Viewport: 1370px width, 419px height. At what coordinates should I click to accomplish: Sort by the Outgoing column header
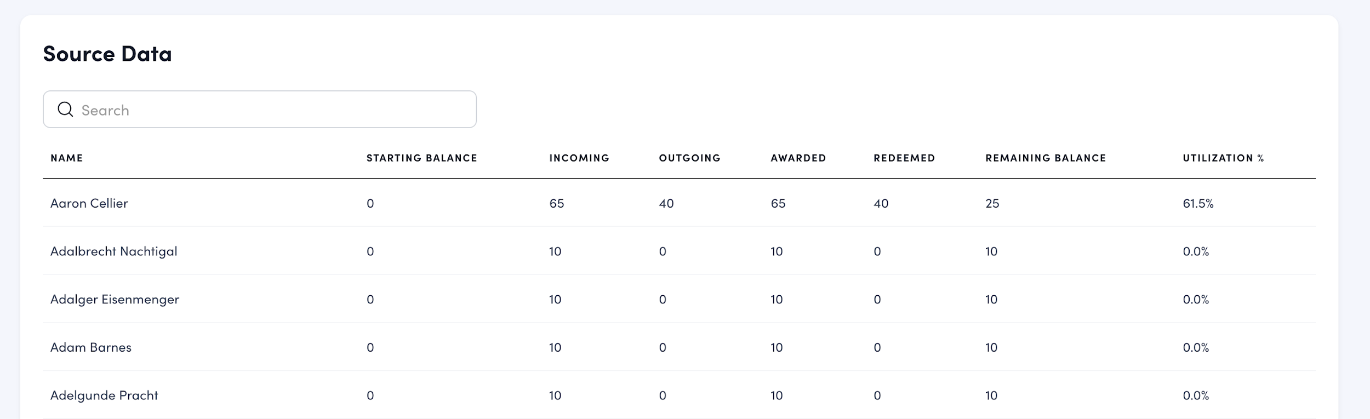point(689,158)
